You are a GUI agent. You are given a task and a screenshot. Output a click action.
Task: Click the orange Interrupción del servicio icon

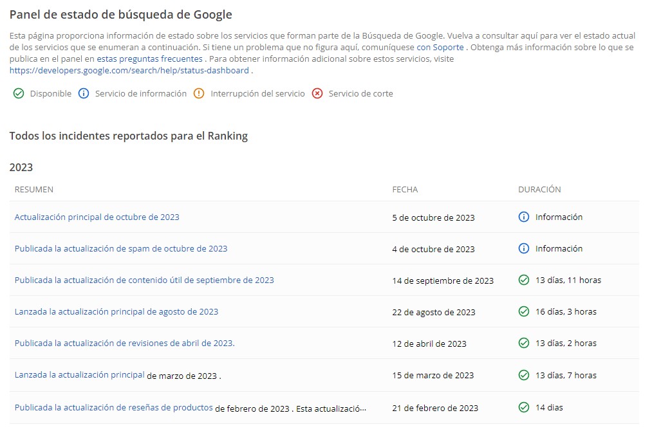[x=199, y=93]
